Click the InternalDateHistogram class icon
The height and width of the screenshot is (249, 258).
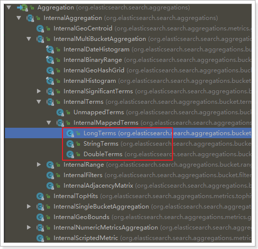point(50,49)
